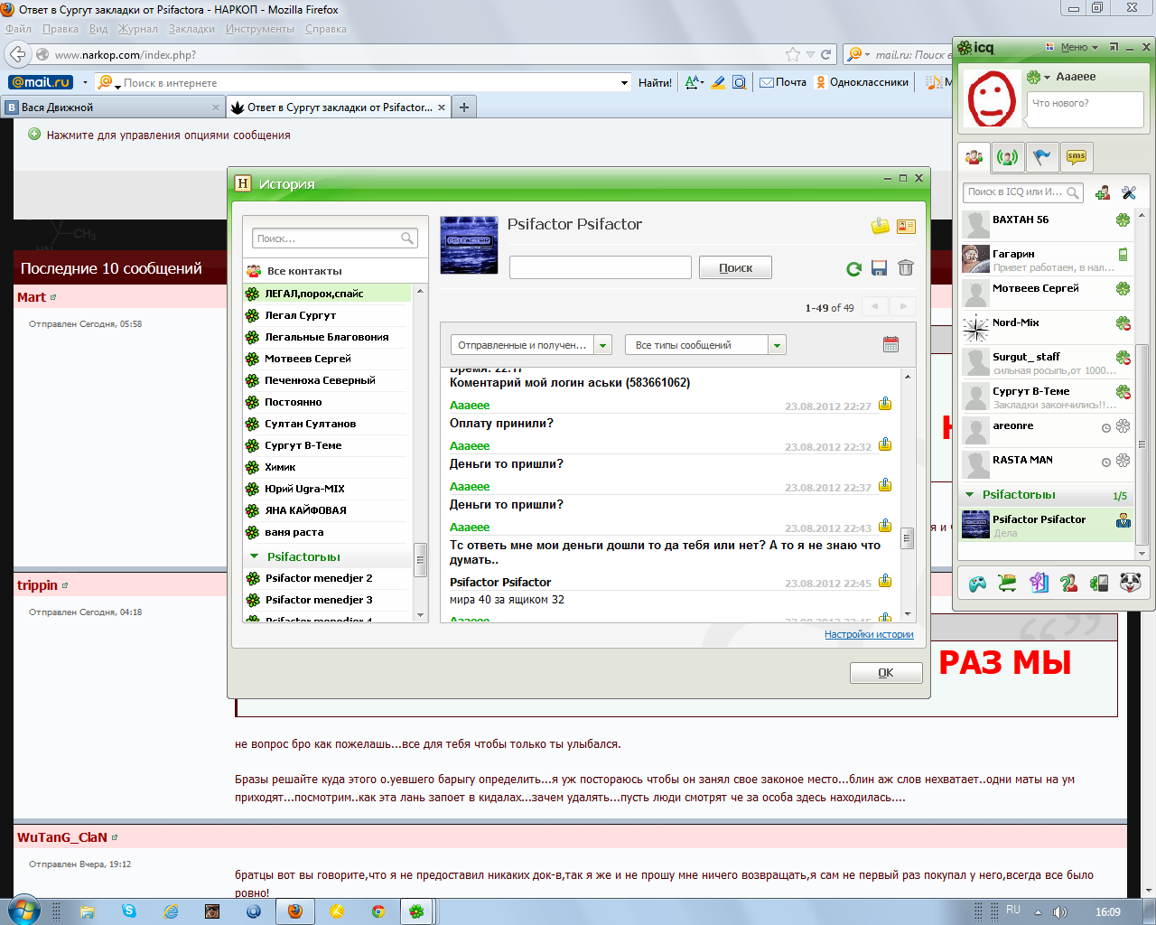Click the Chrome icon in taskbar

tap(378, 911)
